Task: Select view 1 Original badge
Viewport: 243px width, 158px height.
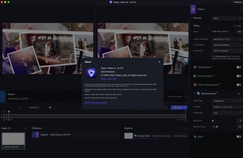Action: point(3,96)
